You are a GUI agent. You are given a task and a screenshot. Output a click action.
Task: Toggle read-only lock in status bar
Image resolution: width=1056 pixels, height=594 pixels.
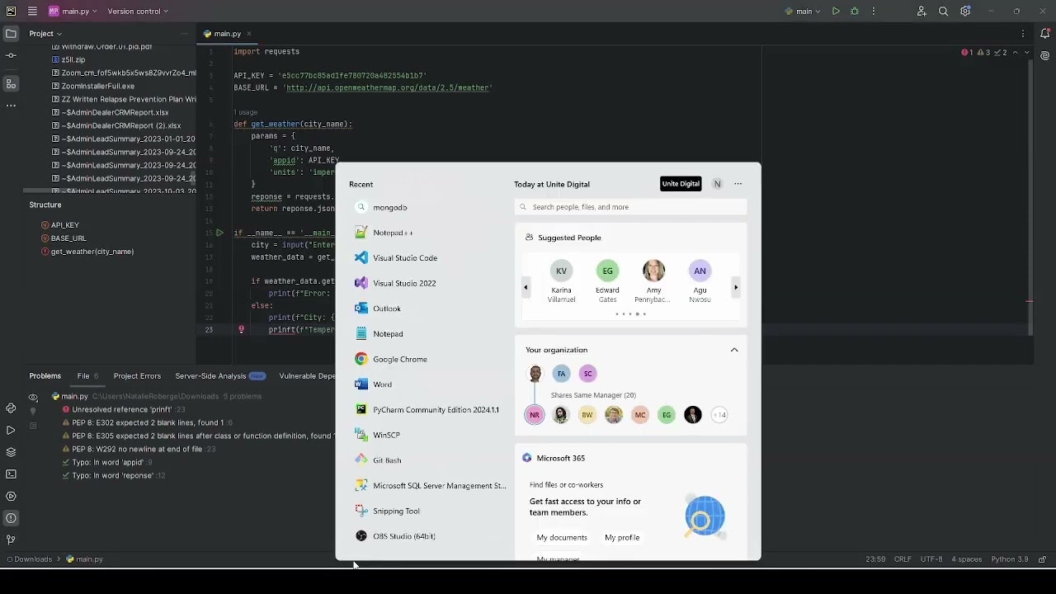1043,559
